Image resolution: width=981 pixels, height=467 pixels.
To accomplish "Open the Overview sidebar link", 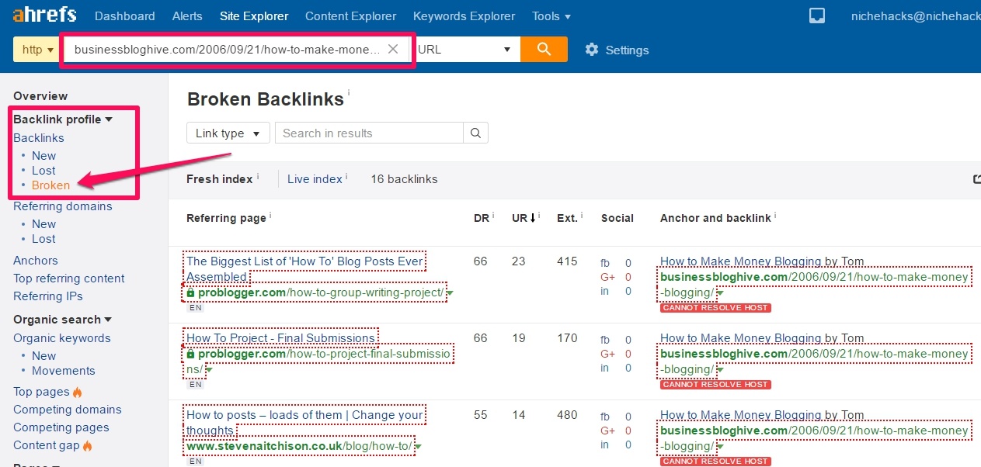I will pos(40,96).
